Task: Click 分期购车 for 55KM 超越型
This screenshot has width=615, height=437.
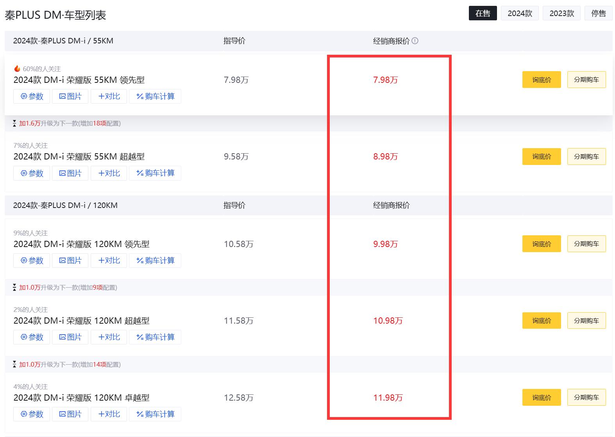Action: click(586, 156)
